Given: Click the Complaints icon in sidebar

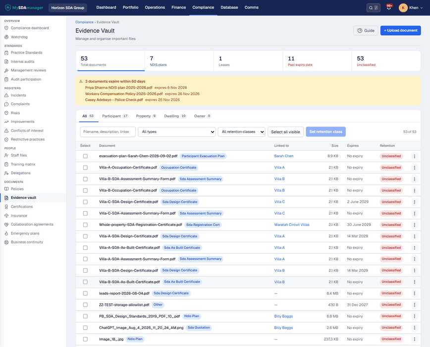Looking at the screenshot, I should (6, 104).
